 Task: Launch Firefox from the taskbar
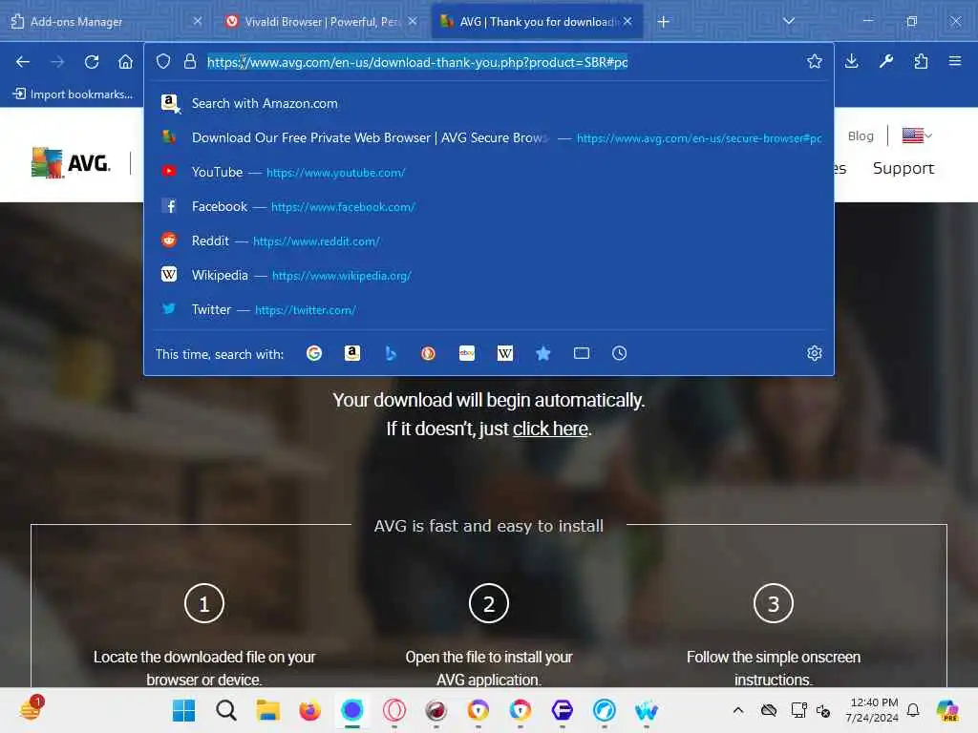pyautogui.click(x=310, y=710)
